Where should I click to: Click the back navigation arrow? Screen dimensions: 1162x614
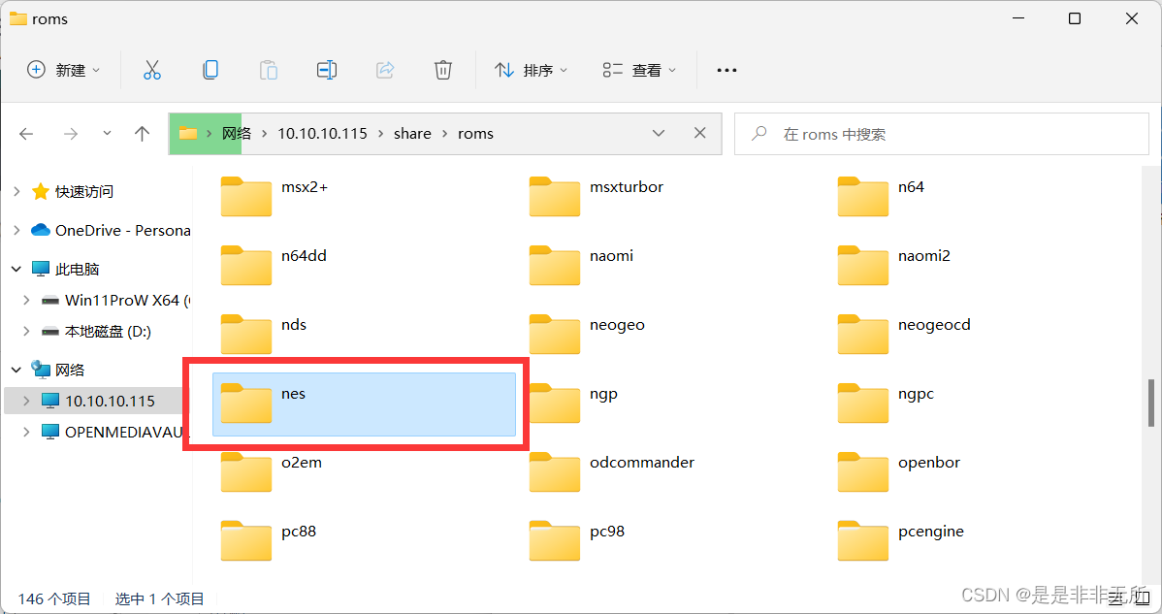26,133
